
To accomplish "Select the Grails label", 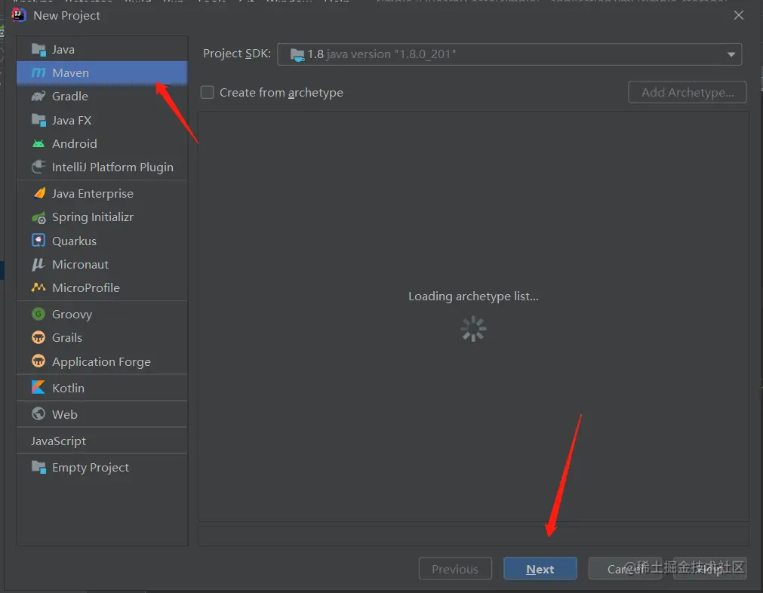I will (x=66, y=337).
